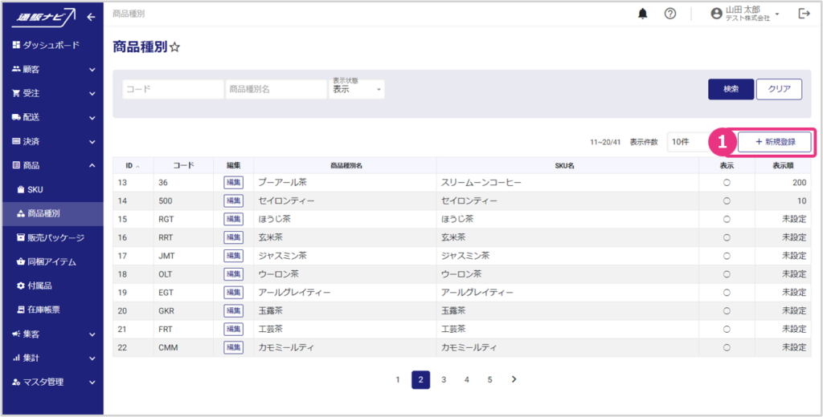Image resolution: width=823 pixels, height=417 pixels.
Task: Click the logout icon in header
Action: (804, 14)
